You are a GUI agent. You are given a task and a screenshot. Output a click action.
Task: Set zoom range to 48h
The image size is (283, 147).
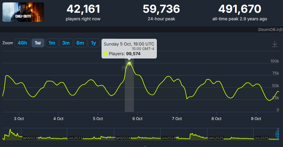tap(22, 43)
